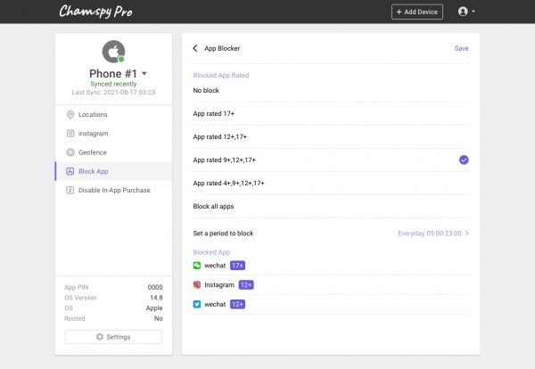This screenshot has height=369, width=535.
Task: Click the OS value Apple
Action: click(x=154, y=308)
